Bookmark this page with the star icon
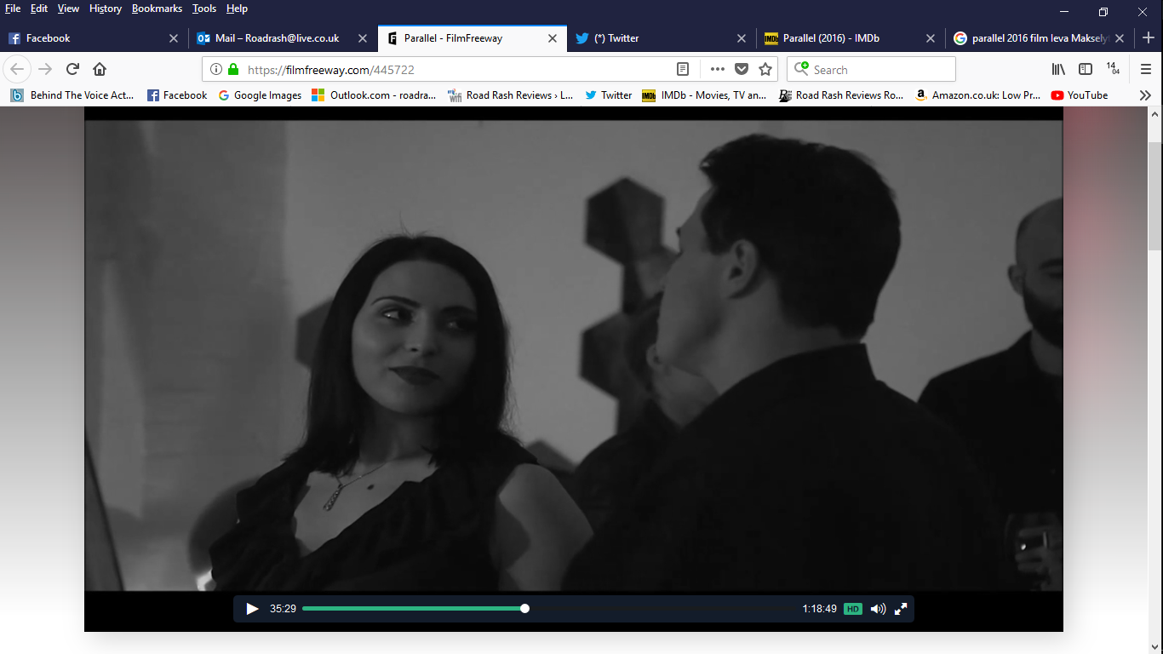This screenshot has width=1163, height=654. [765, 69]
